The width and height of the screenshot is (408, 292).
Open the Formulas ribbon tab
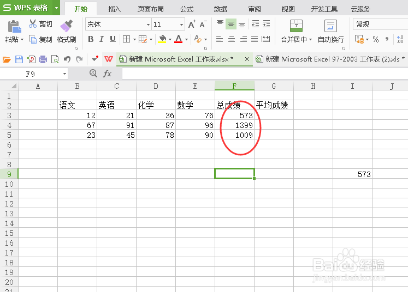pos(187,9)
